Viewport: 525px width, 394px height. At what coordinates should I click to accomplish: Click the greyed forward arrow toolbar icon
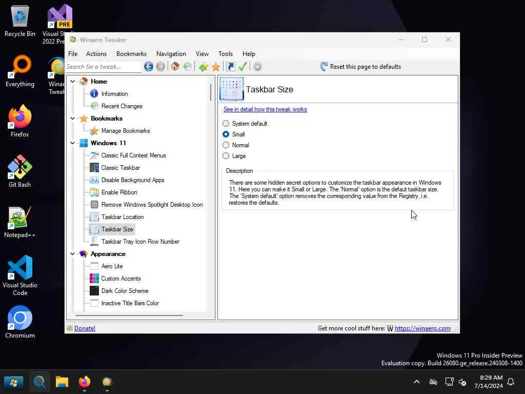(x=160, y=67)
